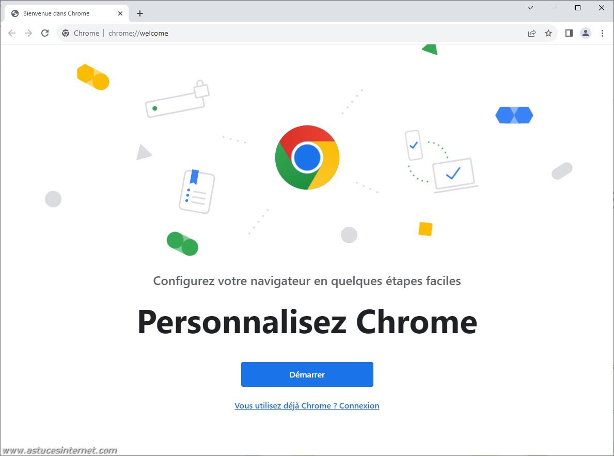Open the three-dot Chrome menu

(602, 33)
